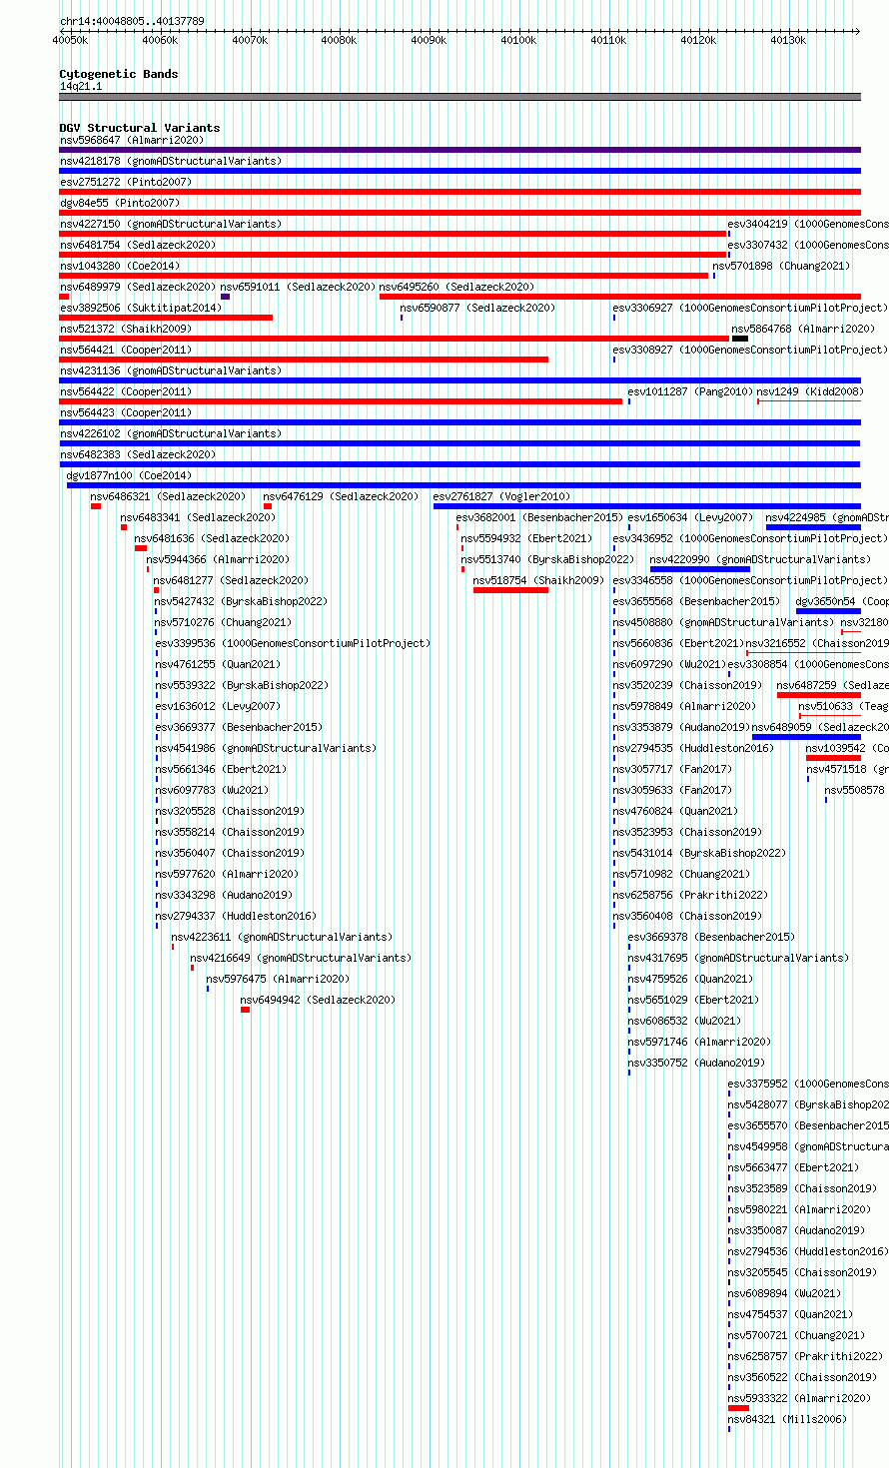
Task: Click the 40100k ruler position marker
Action: tap(518, 40)
